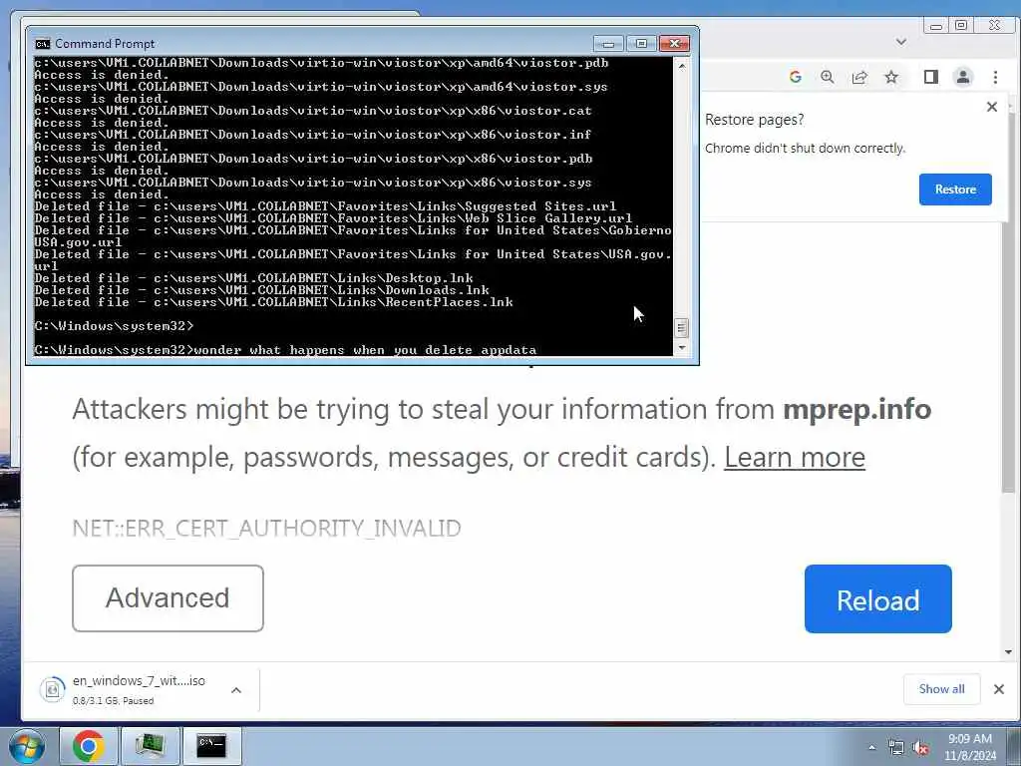Follow the Learn more link

click(795, 457)
